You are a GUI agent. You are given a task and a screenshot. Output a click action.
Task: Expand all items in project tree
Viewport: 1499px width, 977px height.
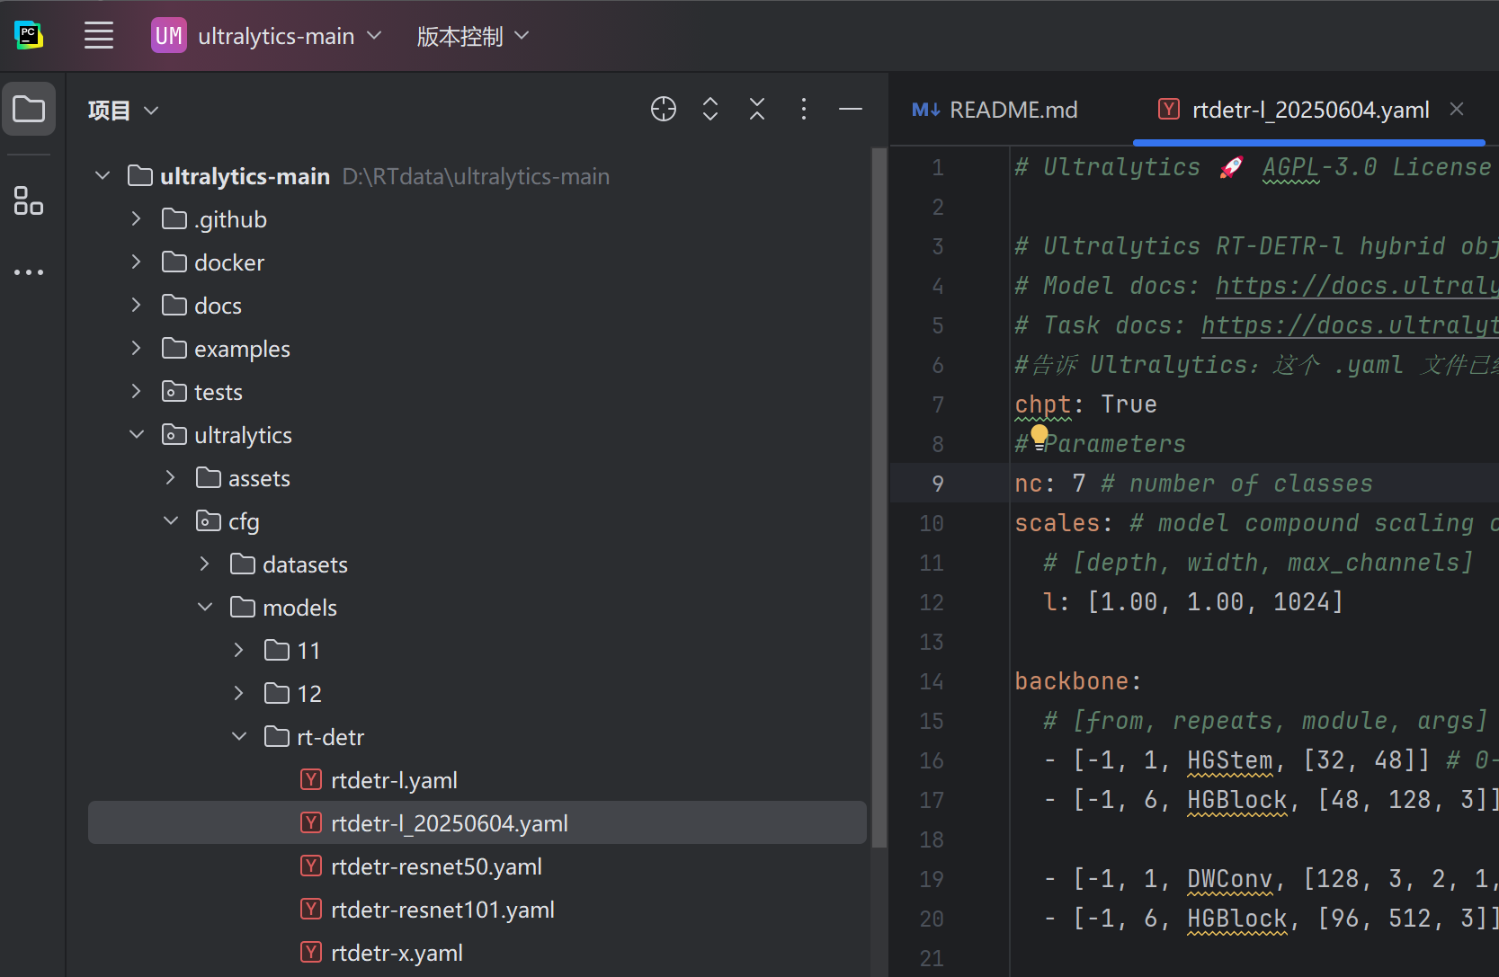(x=710, y=110)
